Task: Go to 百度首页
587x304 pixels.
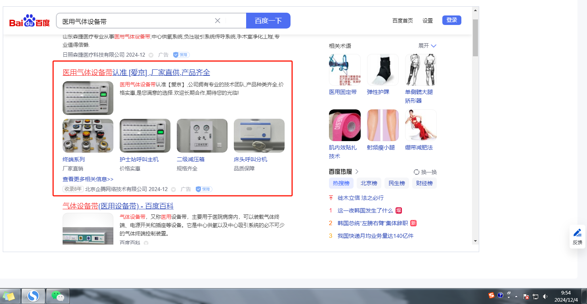Action: pos(403,21)
